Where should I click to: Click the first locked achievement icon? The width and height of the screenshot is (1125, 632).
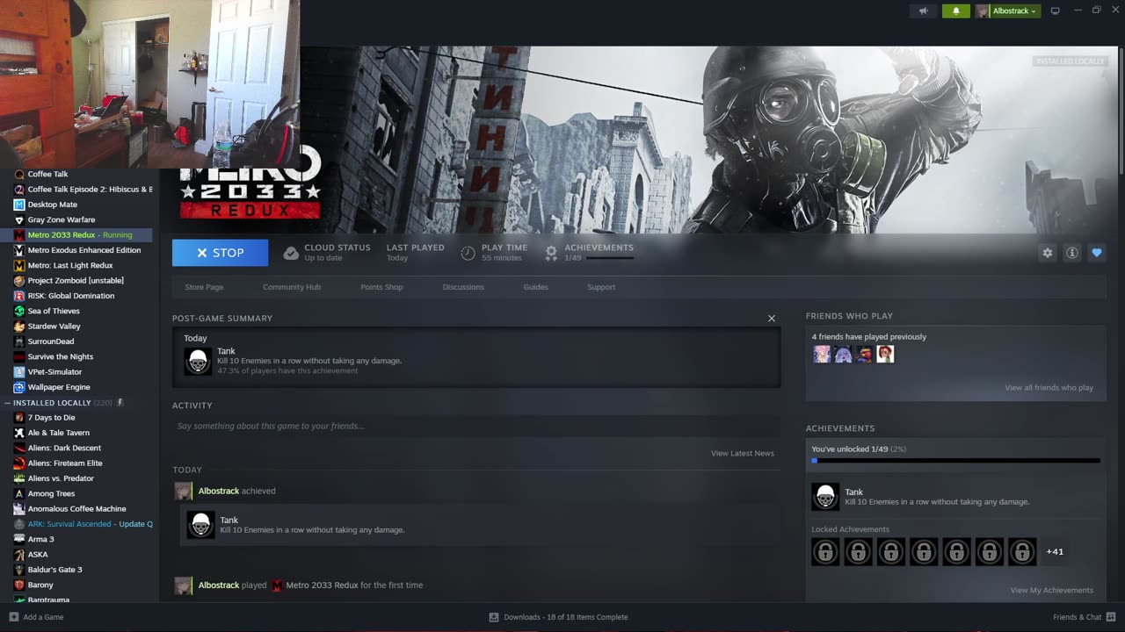pyautogui.click(x=825, y=551)
